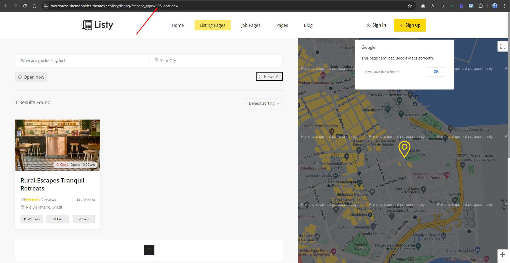Bookmark this page with star icon
This screenshot has height=263, width=510.
pos(410,6)
